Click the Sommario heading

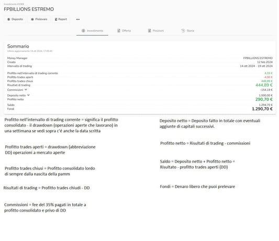(x=18, y=46)
